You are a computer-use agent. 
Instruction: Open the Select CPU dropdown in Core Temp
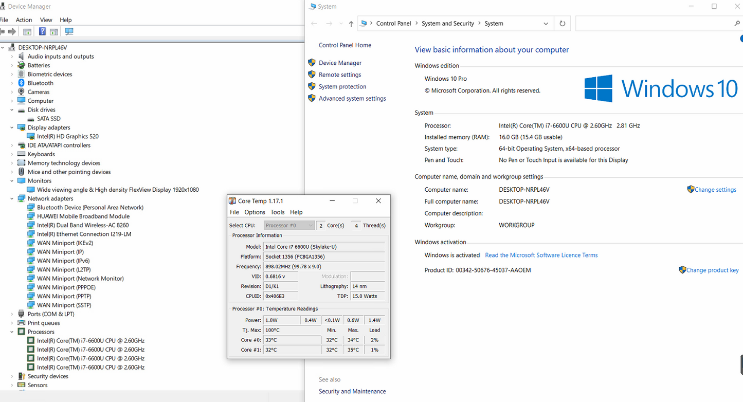point(289,225)
